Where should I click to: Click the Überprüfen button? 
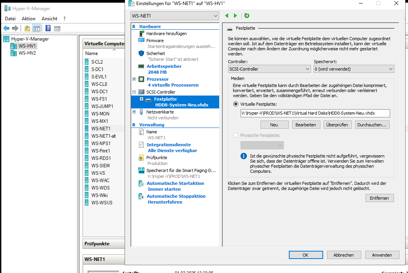coord(337,125)
